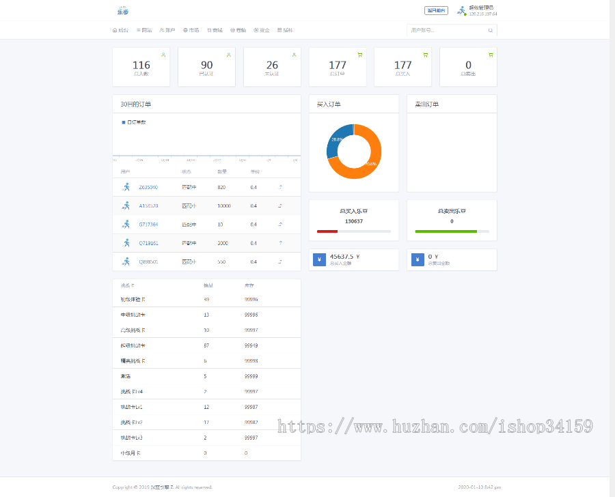Open user link Z635040
This screenshot has height=497, width=615.
tap(148, 187)
